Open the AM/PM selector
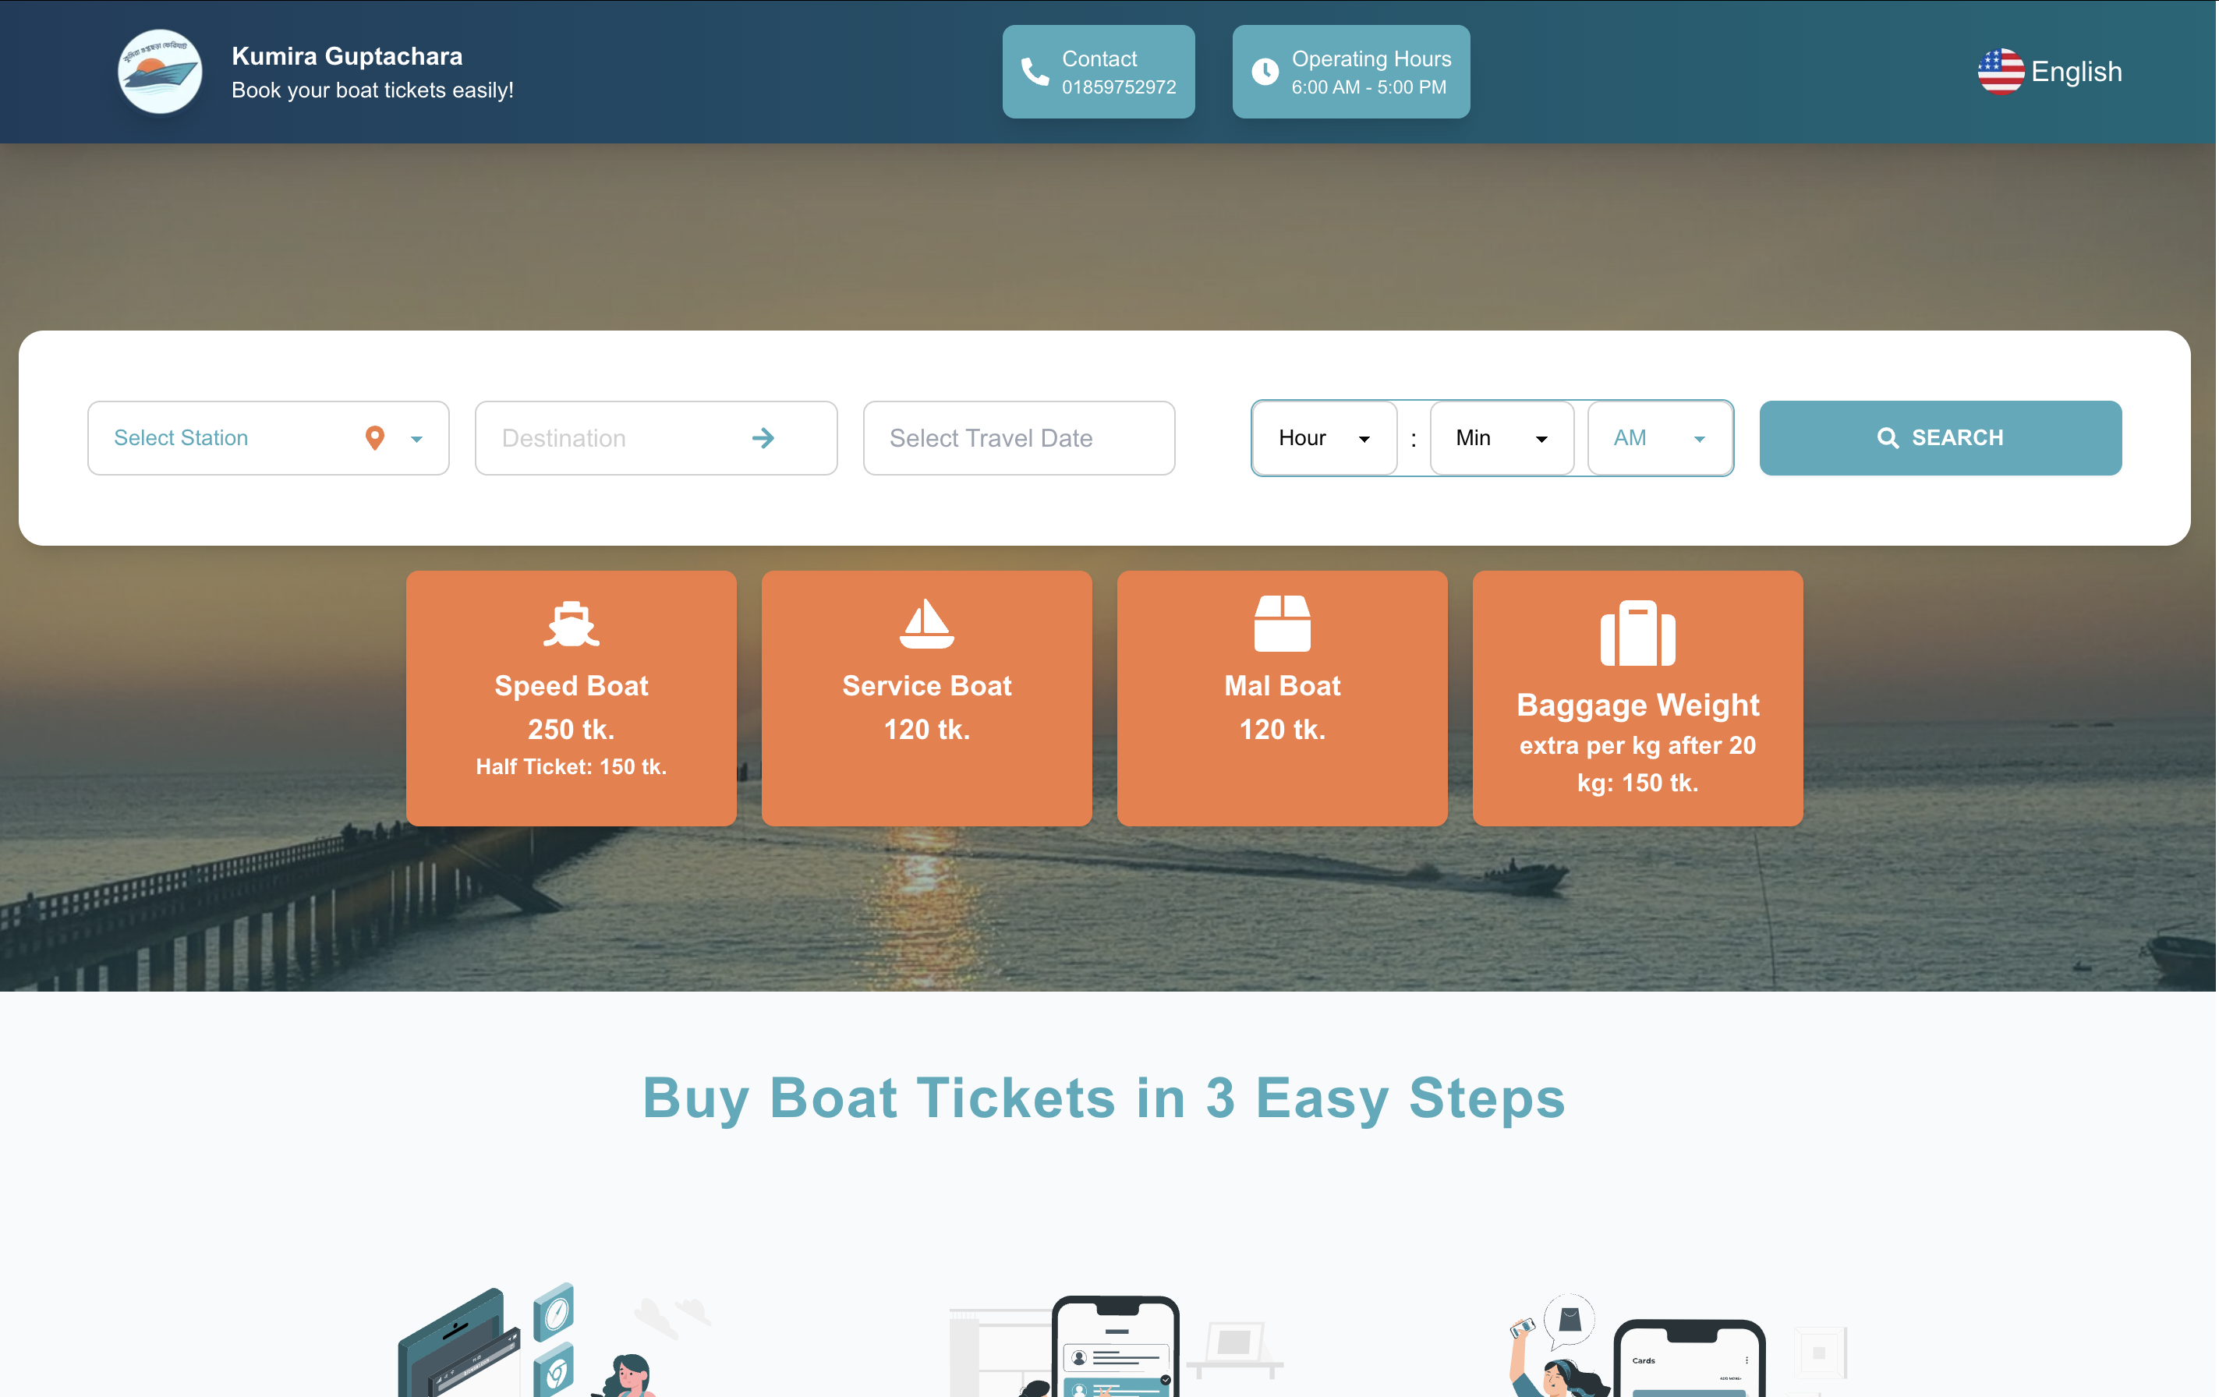This screenshot has height=1397, width=2219. click(1660, 437)
